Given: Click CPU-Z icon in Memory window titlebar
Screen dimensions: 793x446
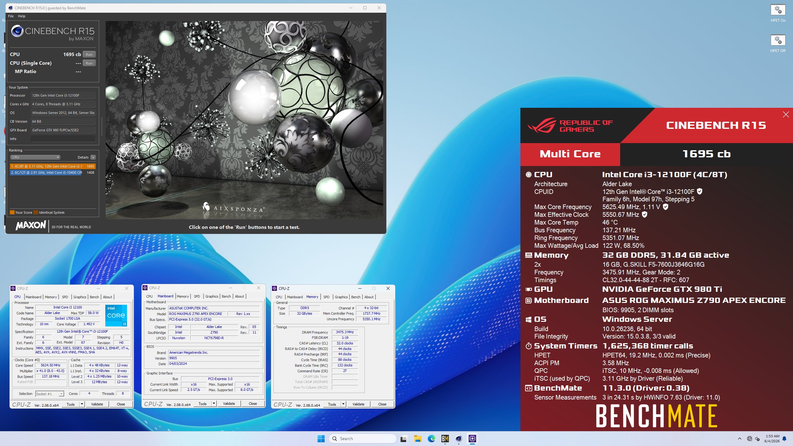Looking at the screenshot, I should click(x=274, y=289).
